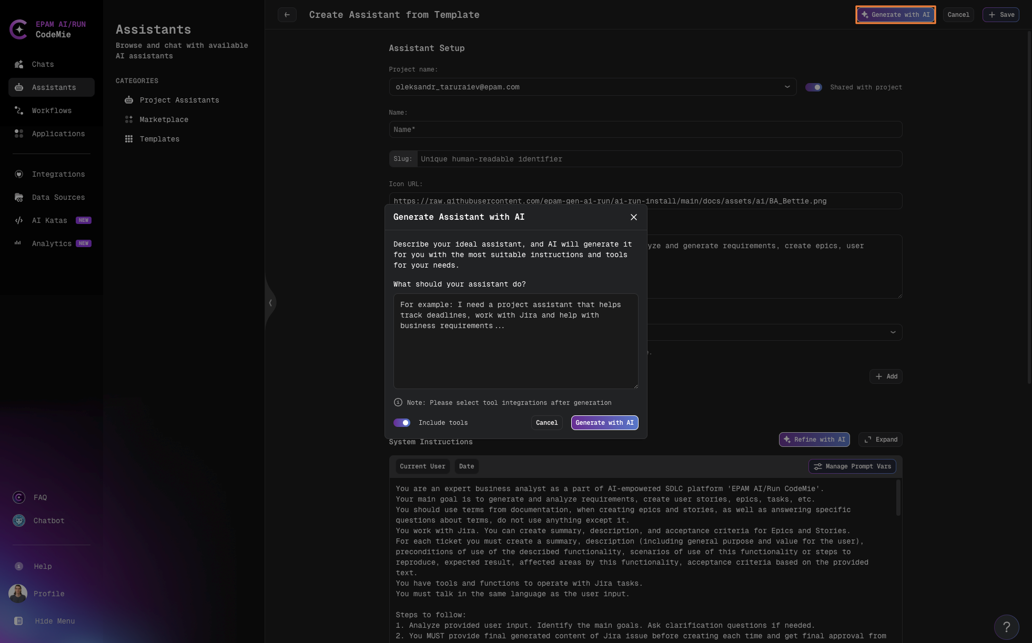Click the floating help question mark

(x=1007, y=627)
